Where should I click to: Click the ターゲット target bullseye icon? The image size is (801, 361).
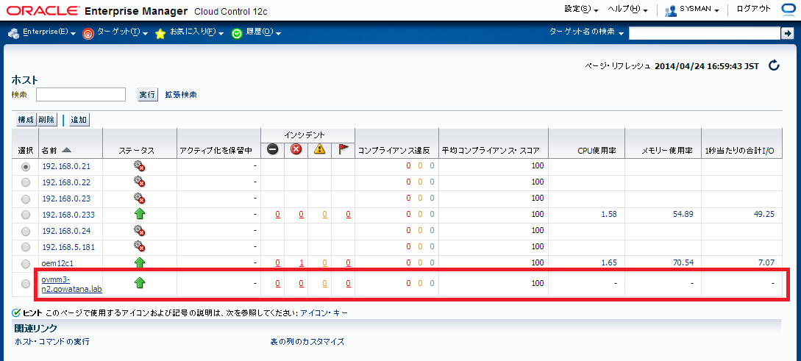88,33
